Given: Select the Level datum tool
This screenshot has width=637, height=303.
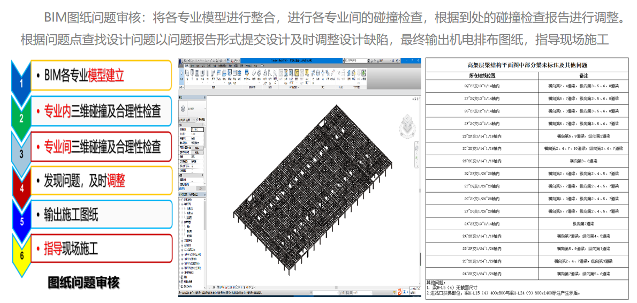Looking at the screenshot, I should tap(339, 75).
